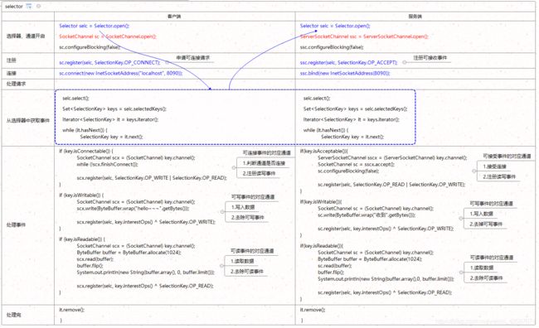Select the 注册 row label

tap(12, 60)
